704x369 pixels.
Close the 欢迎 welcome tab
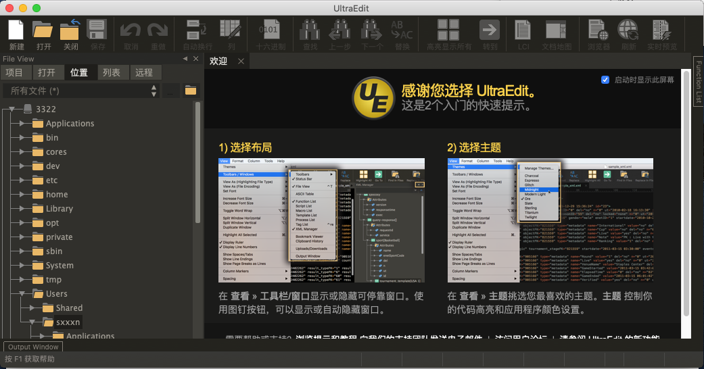click(x=240, y=62)
